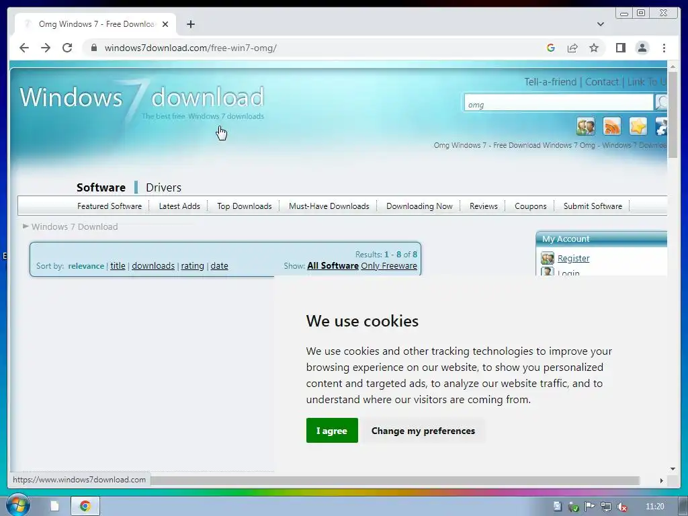Image resolution: width=688 pixels, height=516 pixels.
Task: Click the muted volume tray icon
Action: [621, 507]
